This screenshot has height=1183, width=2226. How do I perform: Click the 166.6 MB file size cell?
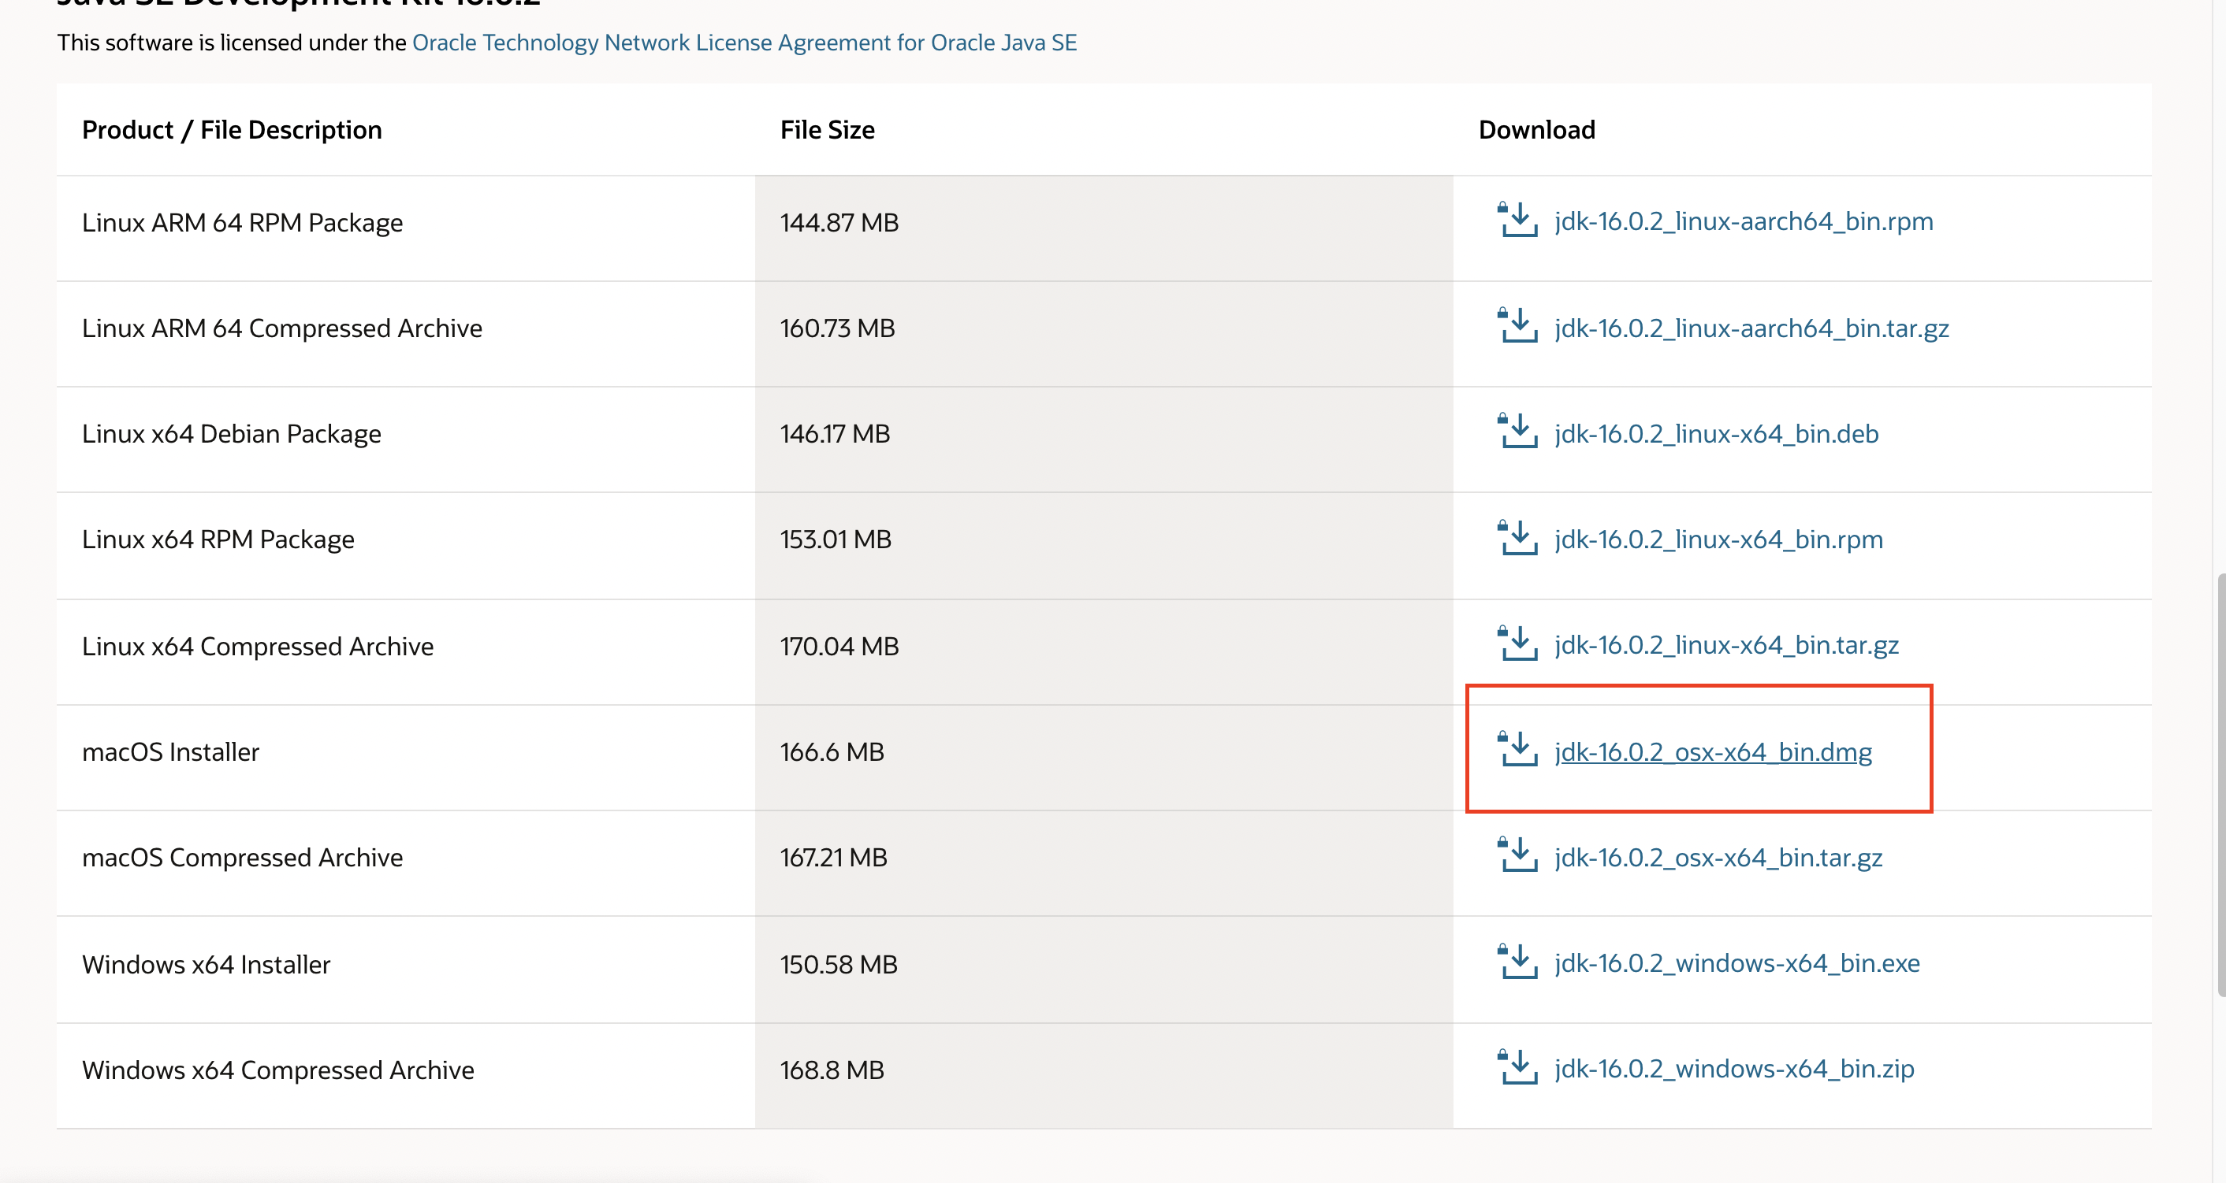click(x=1104, y=757)
